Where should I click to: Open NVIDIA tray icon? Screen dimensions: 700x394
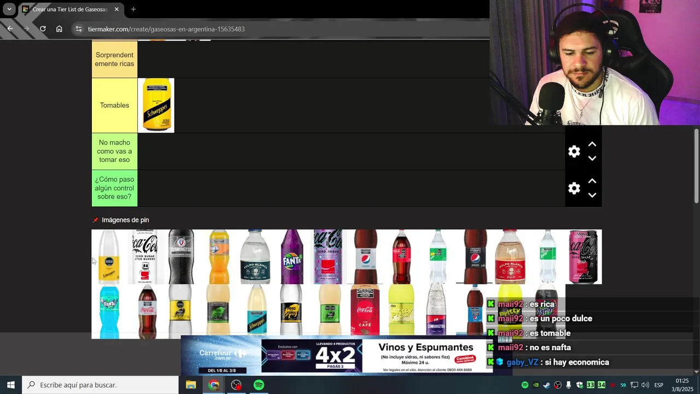pos(536,385)
